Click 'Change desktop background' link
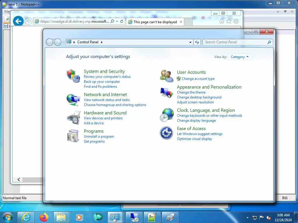Viewport: 298px width, 223px height. pyautogui.click(x=199, y=97)
